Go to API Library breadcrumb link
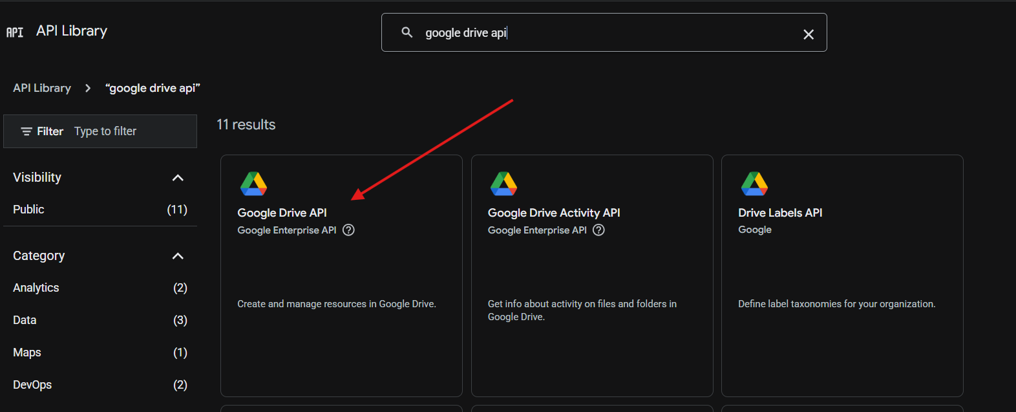Image resolution: width=1016 pixels, height=412 pixels. click(x=42, y=88)
